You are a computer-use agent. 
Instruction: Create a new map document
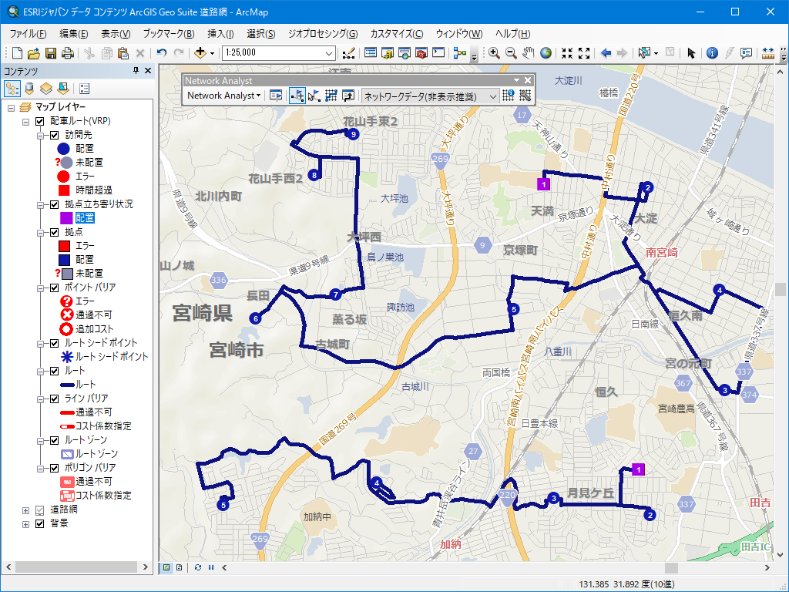pos(17,53)
